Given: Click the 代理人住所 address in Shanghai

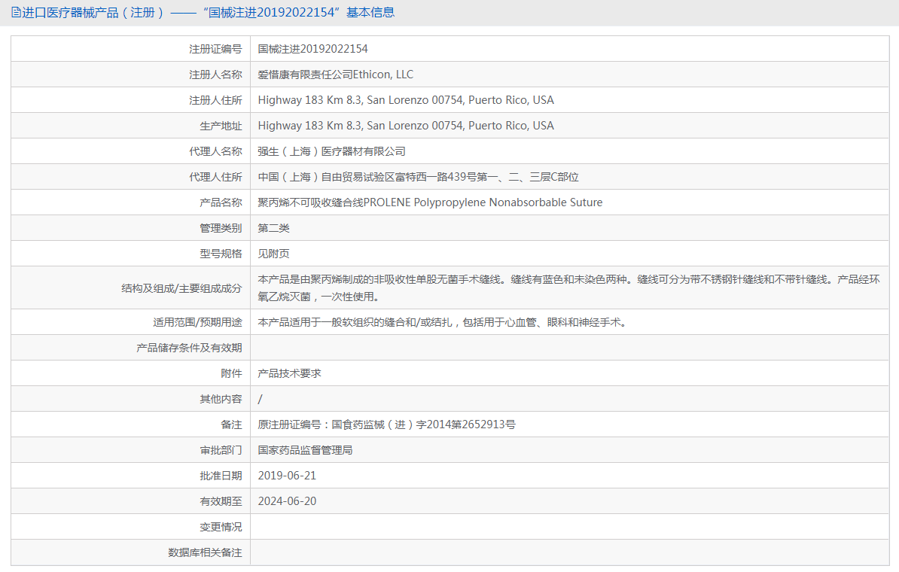Looking at the screenshot, I should 418,177.
